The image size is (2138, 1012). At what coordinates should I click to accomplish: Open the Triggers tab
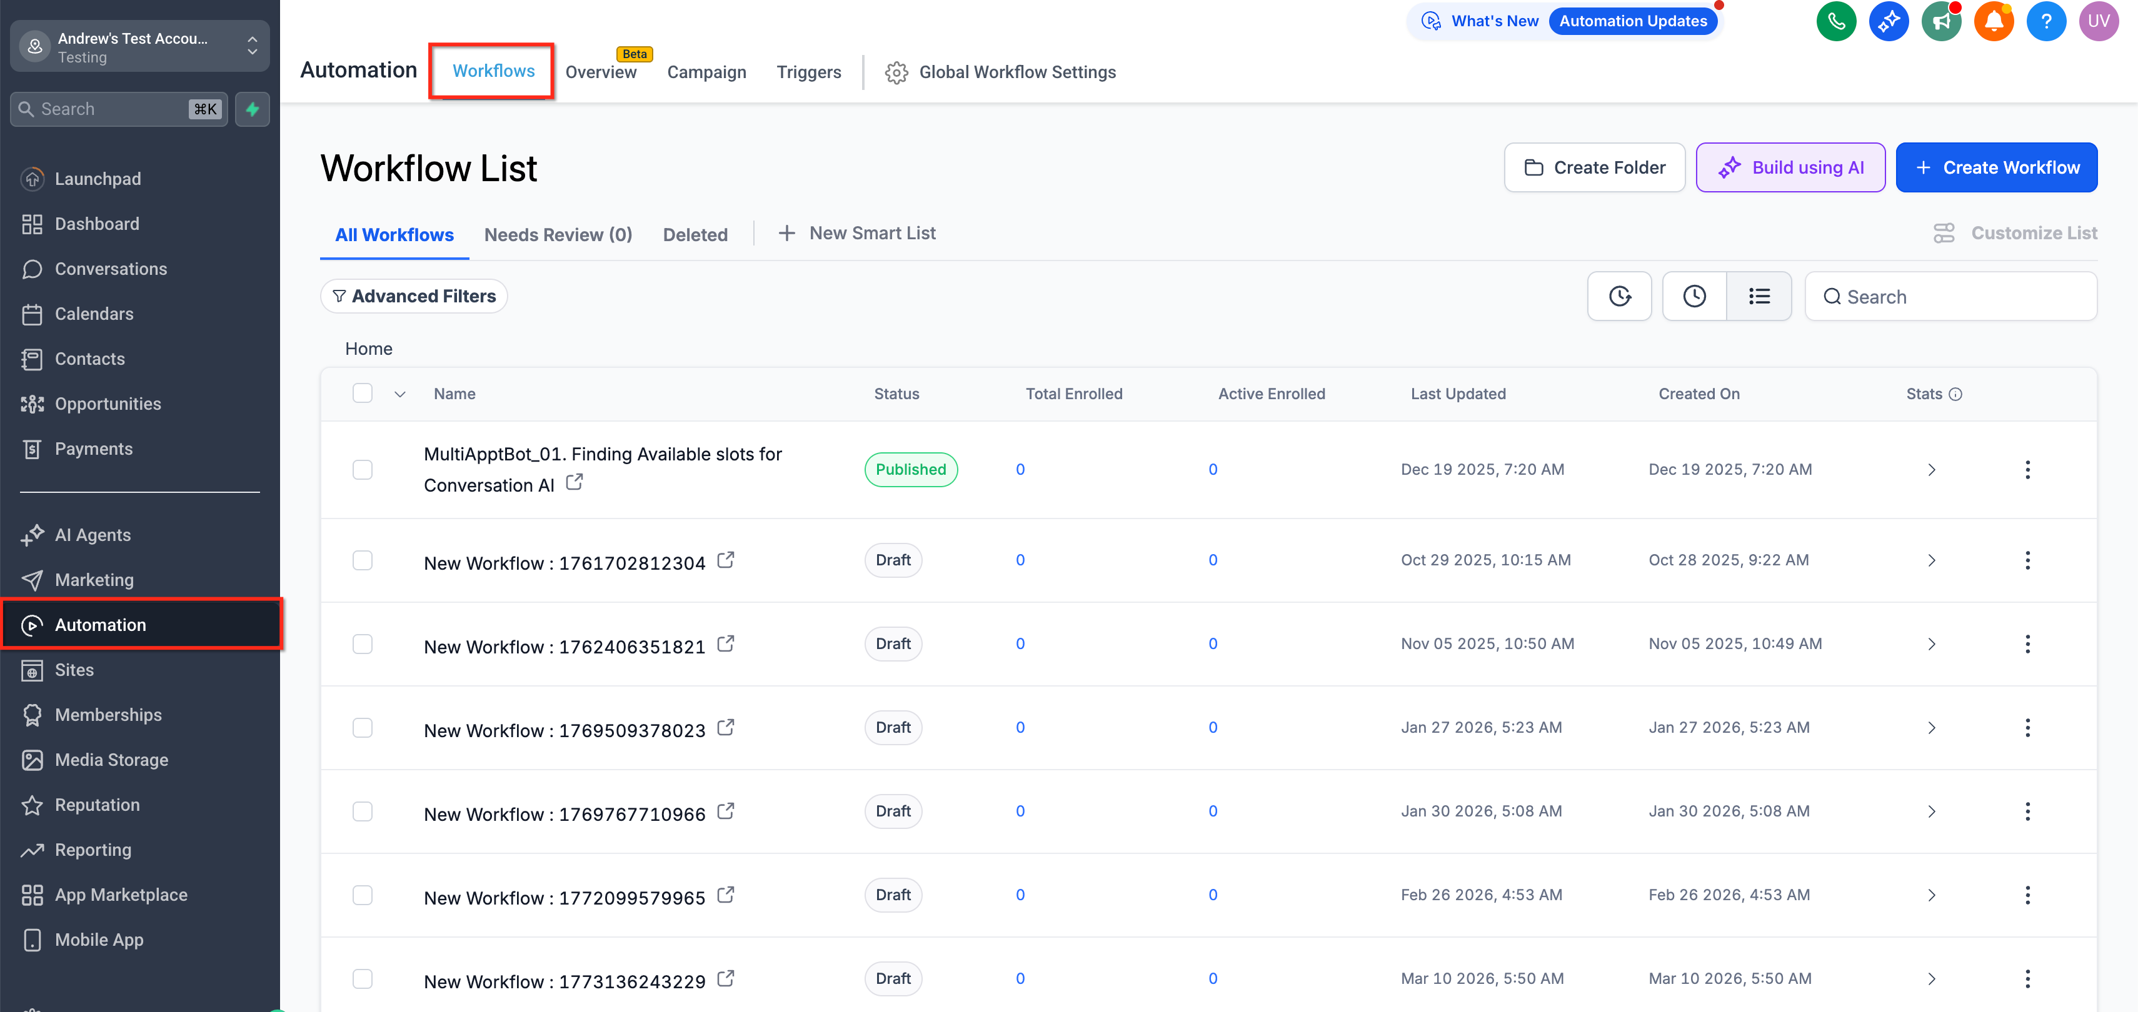point(808,73)
